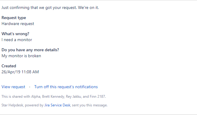
Task: Turn off this request's notifications
Action: [x=66, y=87]
